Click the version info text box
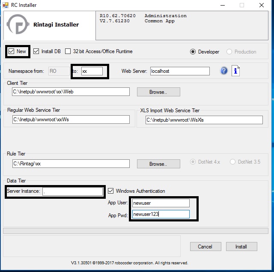The image size is (274, 272). (x=182, y=26)
